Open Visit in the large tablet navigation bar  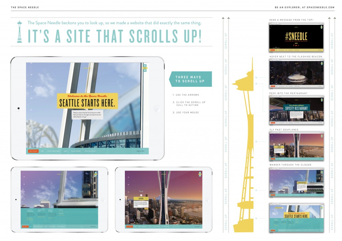click(x=42, y=151)
